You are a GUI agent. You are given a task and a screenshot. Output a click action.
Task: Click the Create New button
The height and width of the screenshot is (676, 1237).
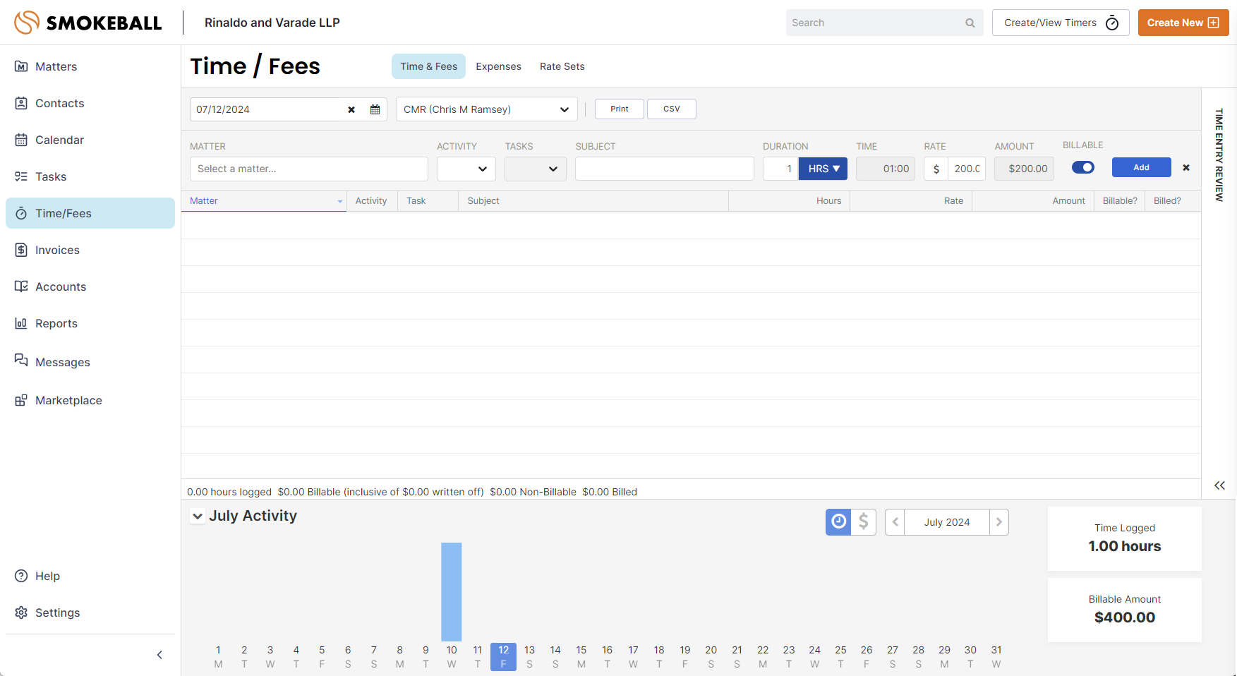pyautogui.click(x=1183, y=23)
